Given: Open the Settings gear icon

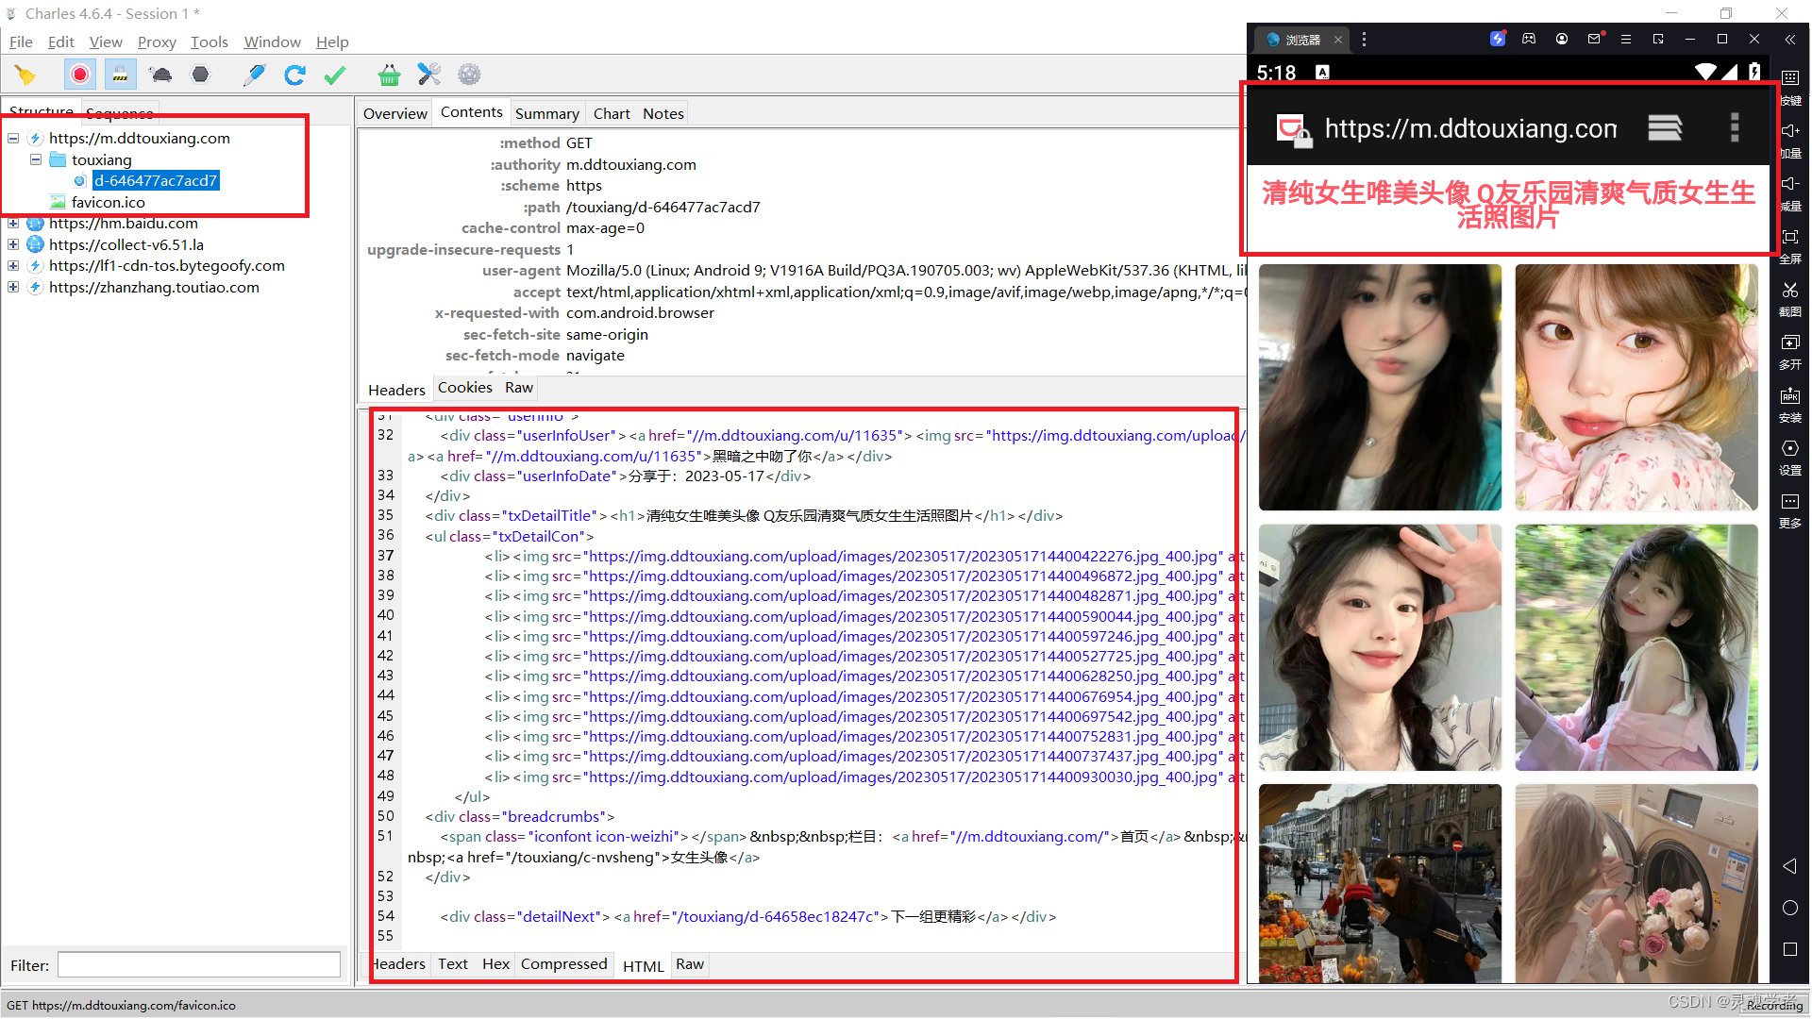Looking at the screenshot, I should (469, 75).
